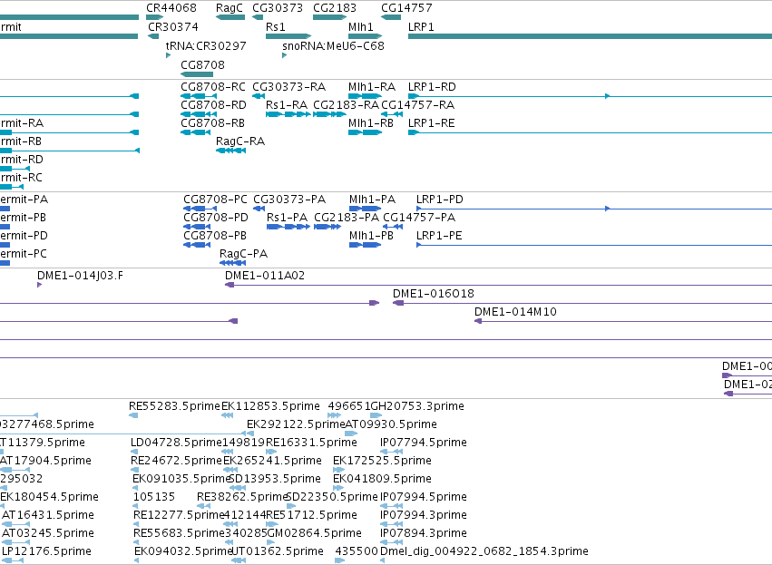Click the LP12176.5prime EST label
772x565 pixels.
[47, 552]
